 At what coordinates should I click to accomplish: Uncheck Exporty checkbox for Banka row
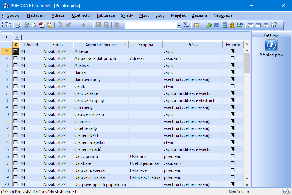232,72
